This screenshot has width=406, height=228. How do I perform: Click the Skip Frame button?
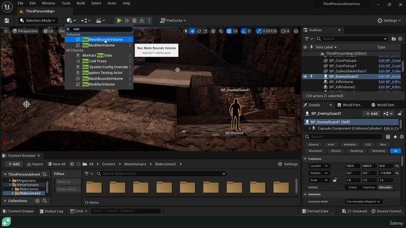pyautogui.click(x=127, y=20)
